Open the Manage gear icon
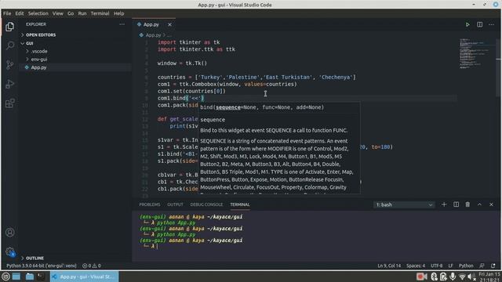The height and width of the screenshot is (282, 502). (x=9, y=251)
